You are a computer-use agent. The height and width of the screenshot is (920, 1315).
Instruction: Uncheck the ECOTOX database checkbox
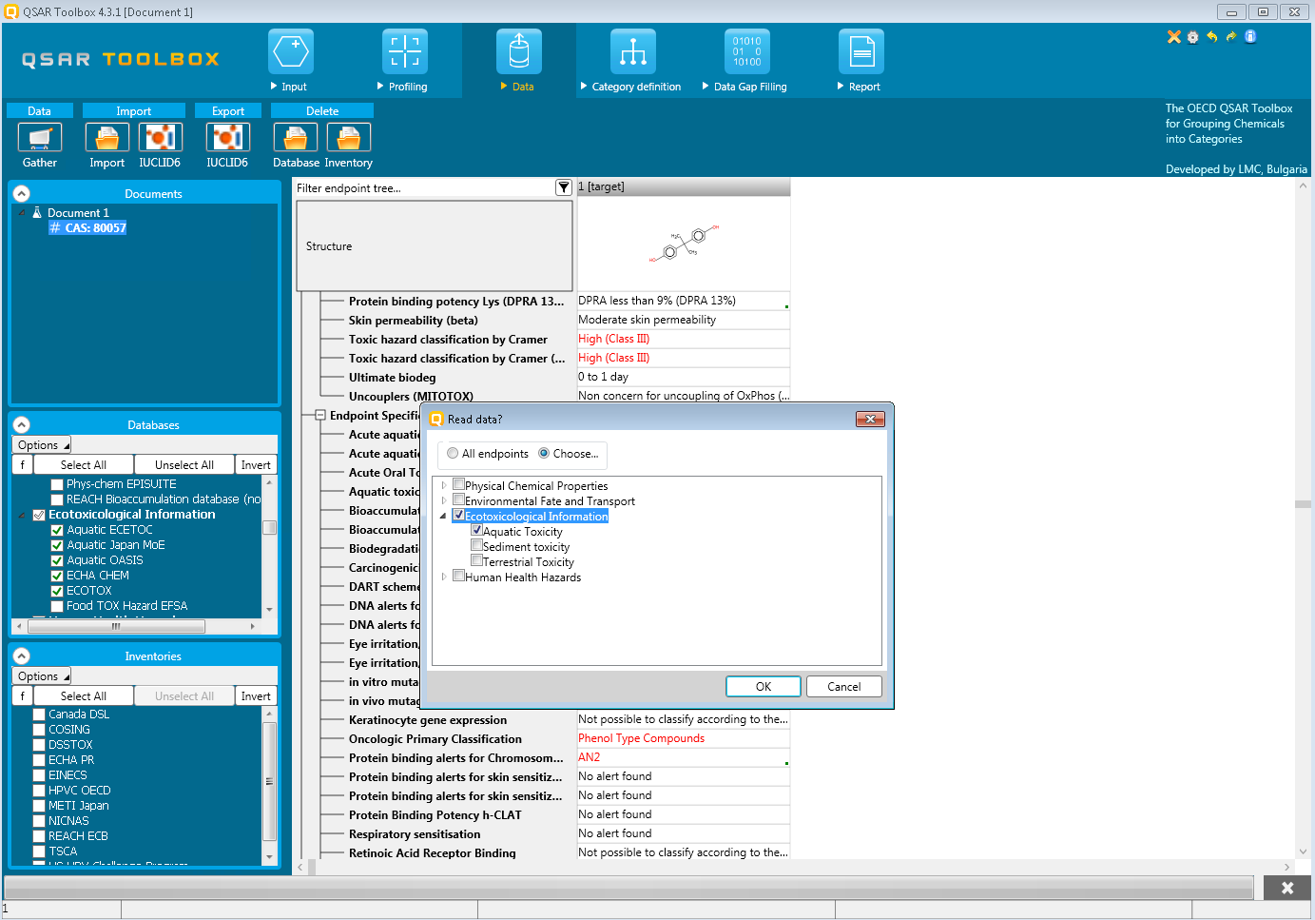57,591
